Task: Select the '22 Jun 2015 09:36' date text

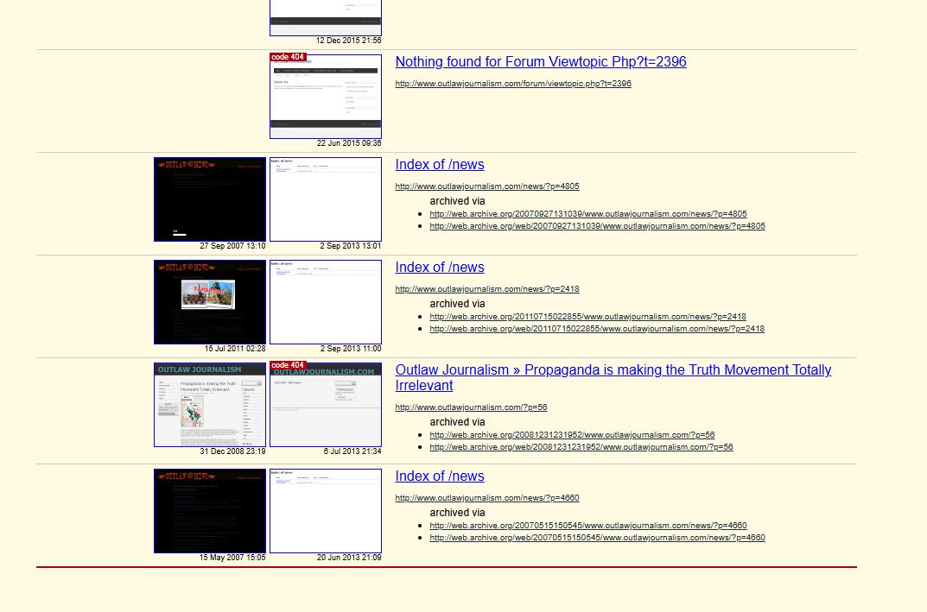Action: [349, 143]
